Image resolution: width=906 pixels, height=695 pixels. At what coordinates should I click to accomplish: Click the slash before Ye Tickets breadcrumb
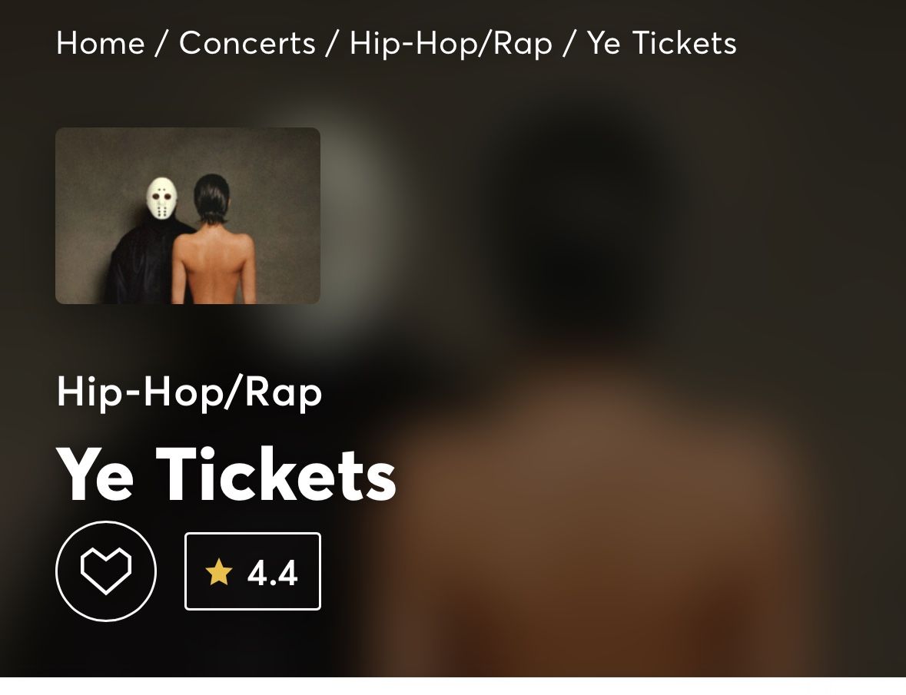click(569, 44)
